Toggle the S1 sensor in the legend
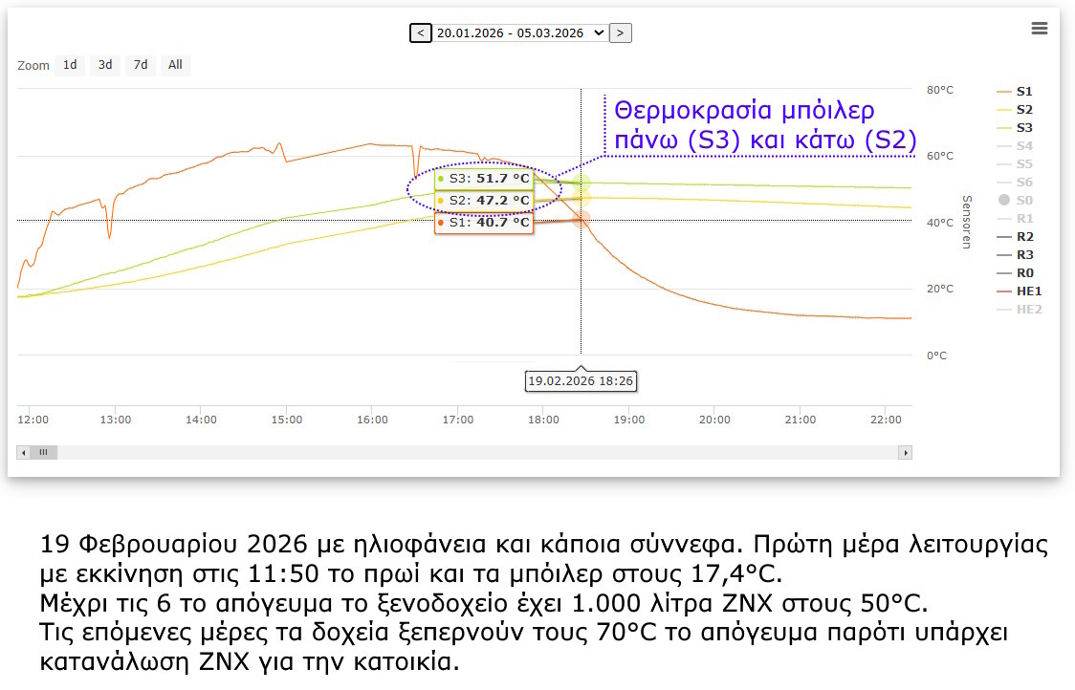 [1026, 91]
